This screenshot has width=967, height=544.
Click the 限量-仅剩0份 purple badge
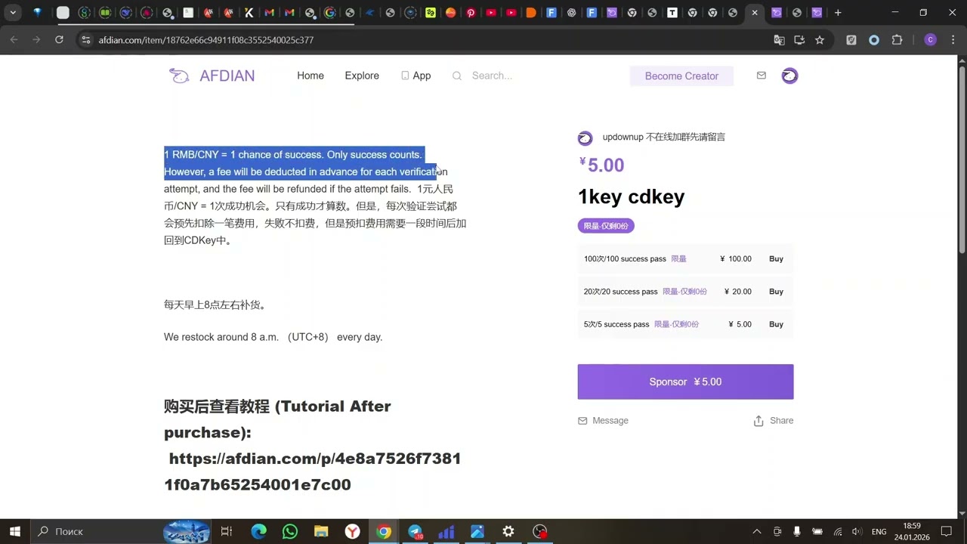(x=606, y=226)
